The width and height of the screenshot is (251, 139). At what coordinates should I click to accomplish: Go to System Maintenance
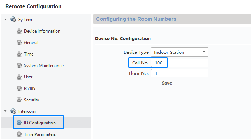coord(44,66)
